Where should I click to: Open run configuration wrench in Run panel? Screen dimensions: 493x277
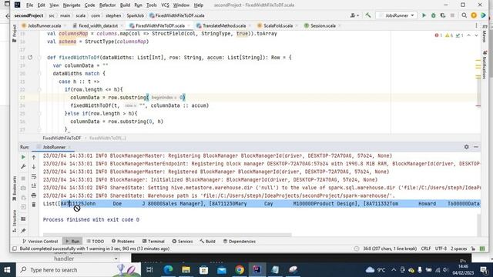(23, 167)
